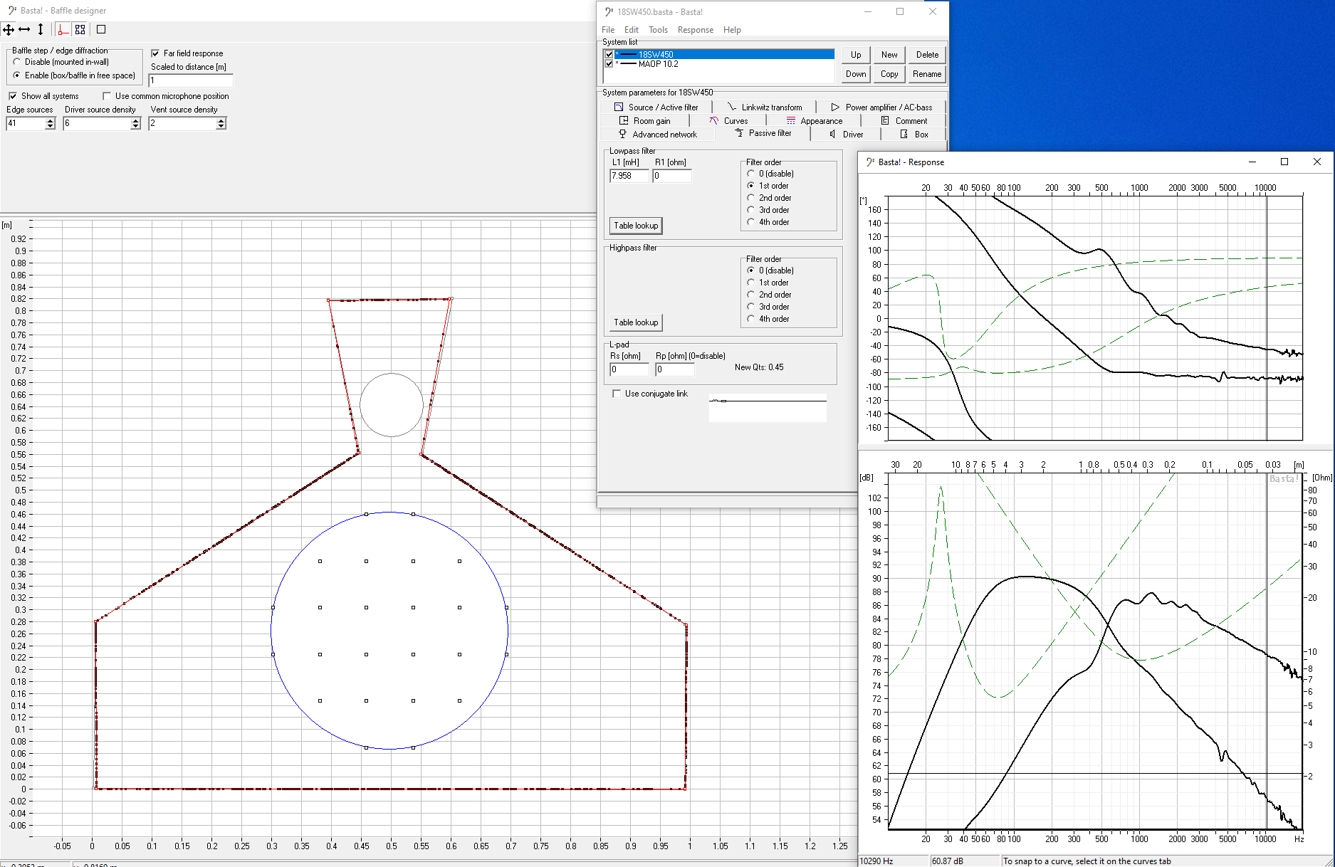This screenshot has height=867, width=1335.
Task: Click the Room gain tab icon
Action: pos(624,121)
